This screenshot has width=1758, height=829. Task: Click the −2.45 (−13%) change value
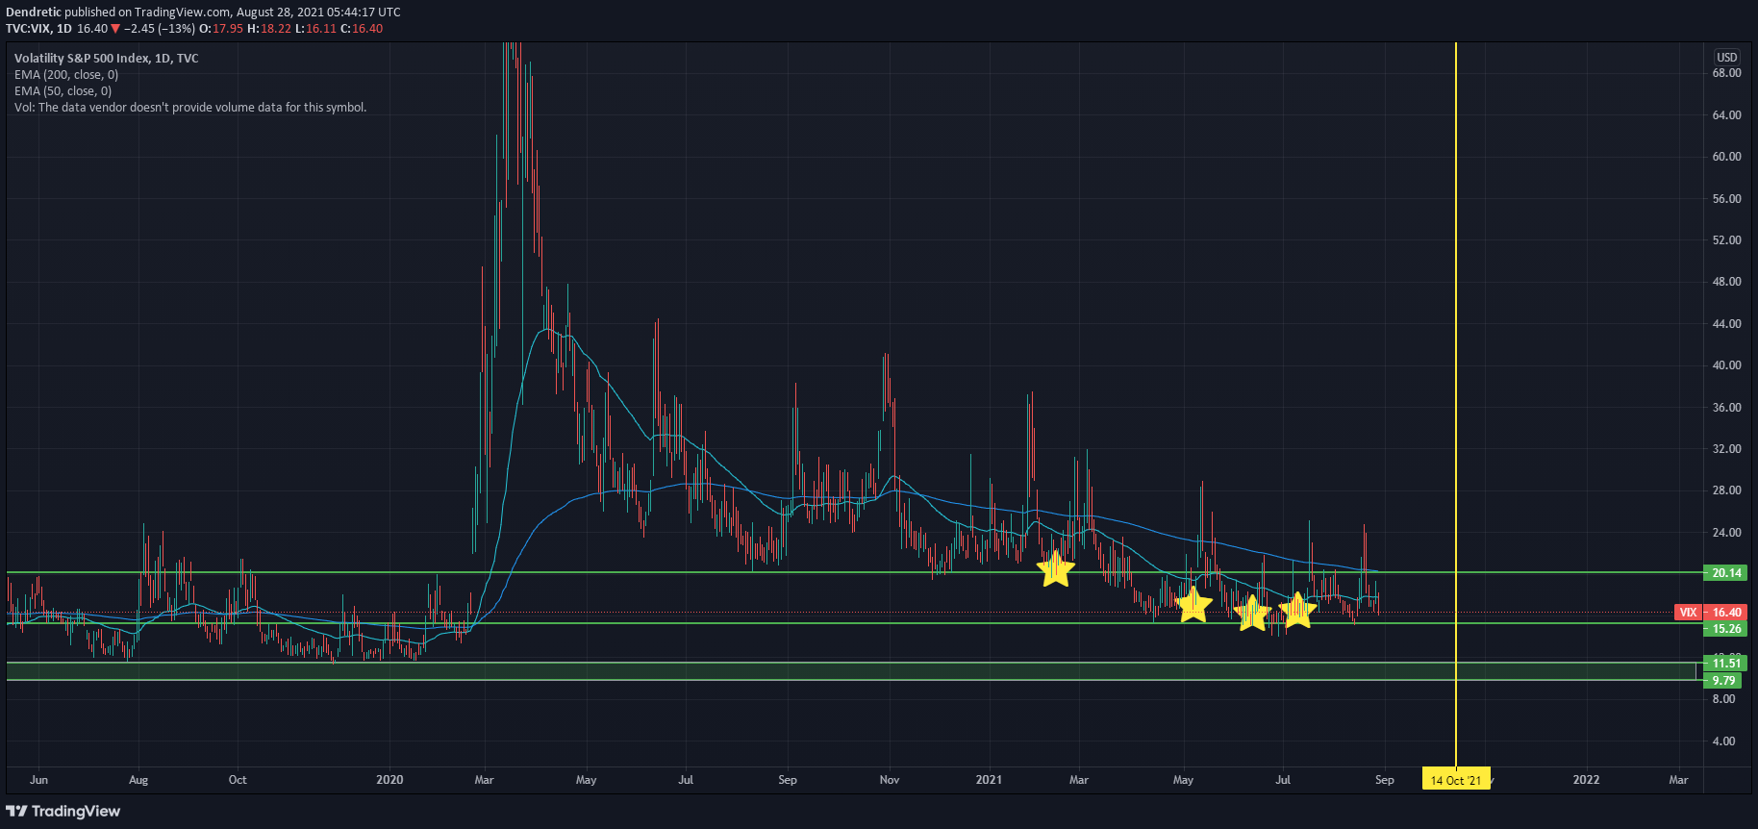point(160,29)
